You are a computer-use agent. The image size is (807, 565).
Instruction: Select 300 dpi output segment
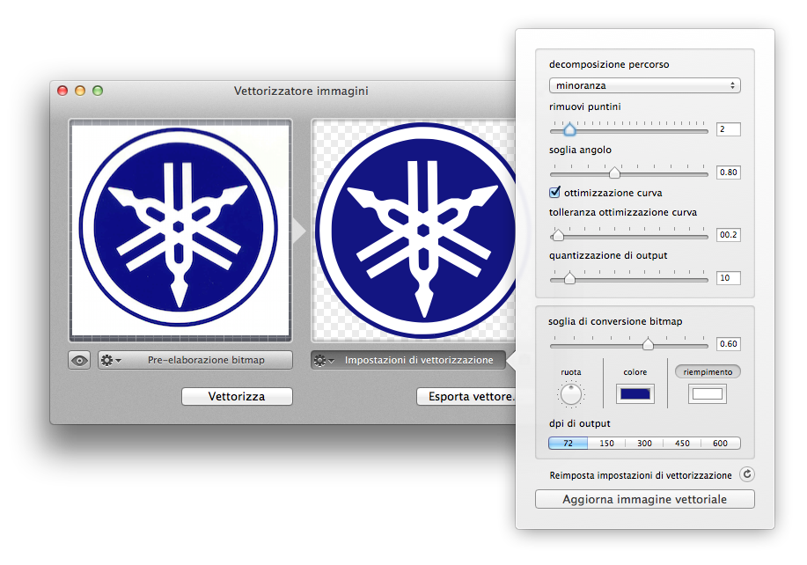[x=644, y=444]
